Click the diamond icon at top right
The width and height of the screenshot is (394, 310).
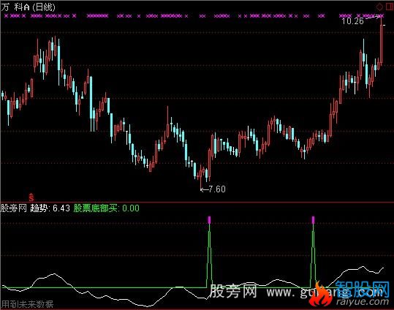[379, 7]
